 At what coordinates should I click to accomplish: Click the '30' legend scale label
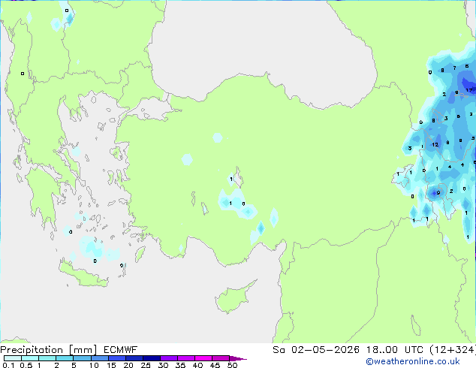(x=163, y=365)
